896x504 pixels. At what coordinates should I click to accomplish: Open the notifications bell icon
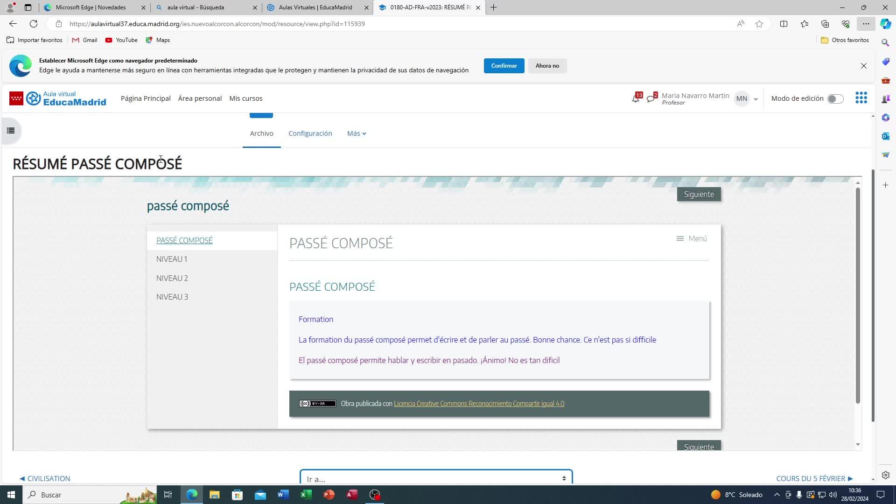pos(636,98)
